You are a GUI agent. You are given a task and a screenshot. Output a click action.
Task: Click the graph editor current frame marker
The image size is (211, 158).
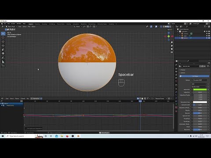[x=140, y=101]
